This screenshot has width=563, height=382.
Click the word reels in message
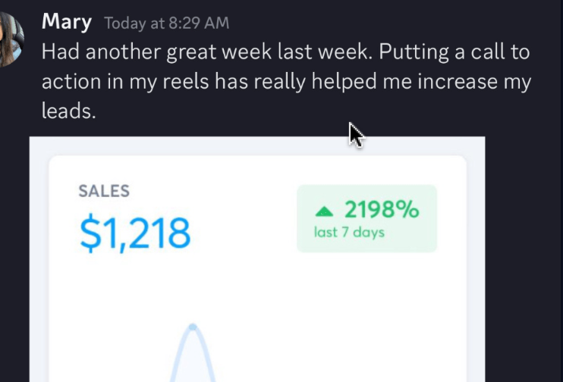point(186,81)
